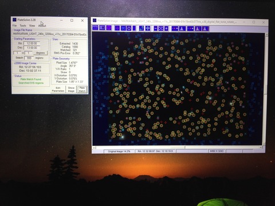275x206 pixels.
Task: Click the image center 'RA: 12 27 56.103' text
Action: [x=30, y=67]
